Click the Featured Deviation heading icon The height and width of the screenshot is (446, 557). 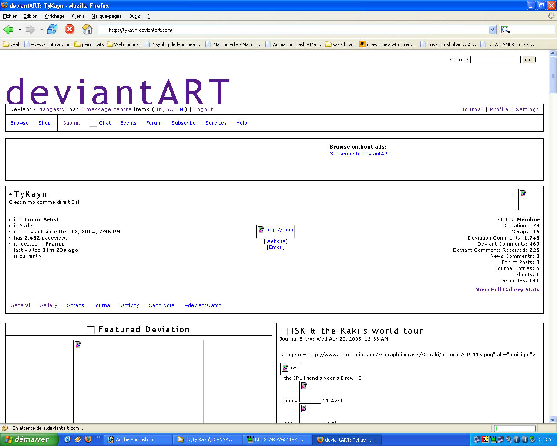click(91, 330)
